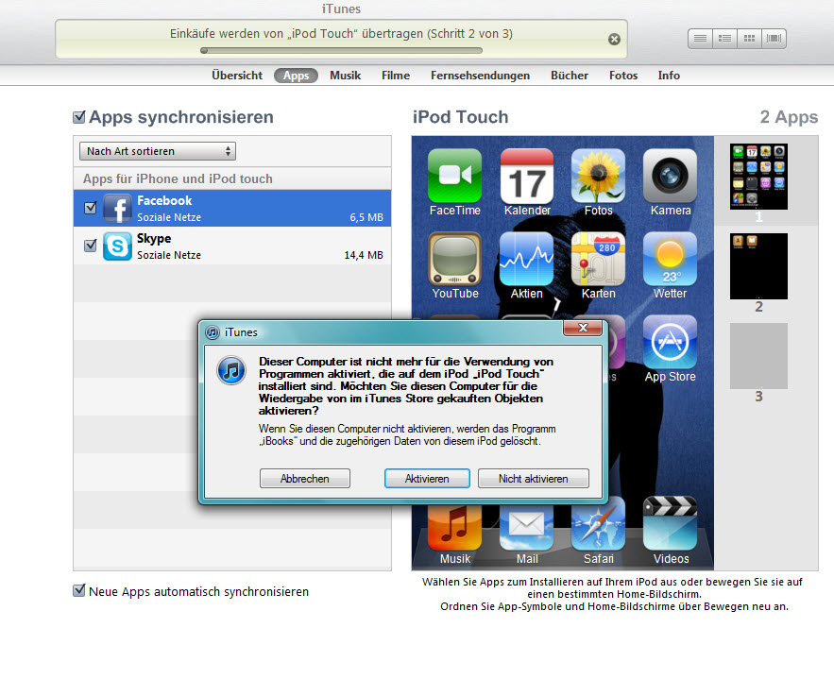Close the iTunes dialog window
The image size is (834, 679).
pyautogui.click(x=583, y=328)
